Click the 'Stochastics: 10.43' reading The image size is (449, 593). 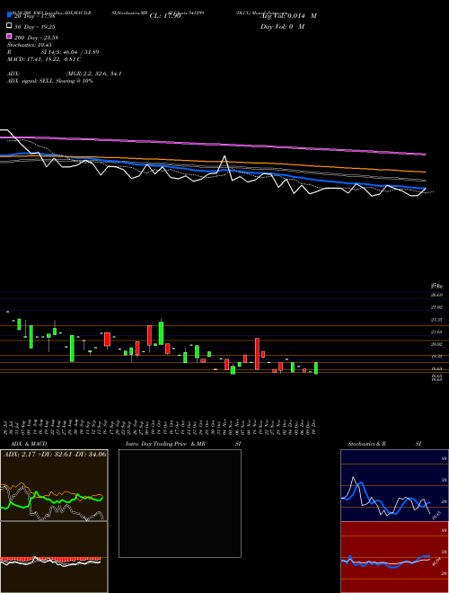coord(28,45)
